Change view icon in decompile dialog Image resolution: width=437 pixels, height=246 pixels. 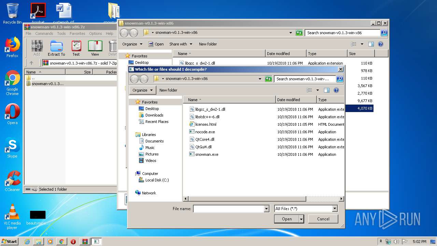tap(309, 90)
